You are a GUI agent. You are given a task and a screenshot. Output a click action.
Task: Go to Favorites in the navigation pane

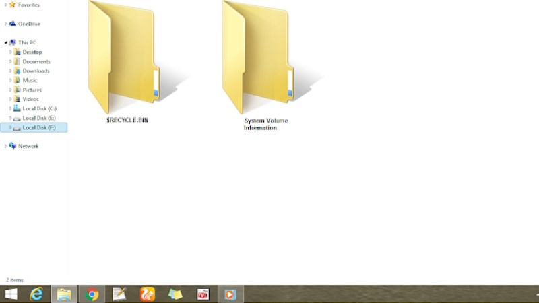29,5
